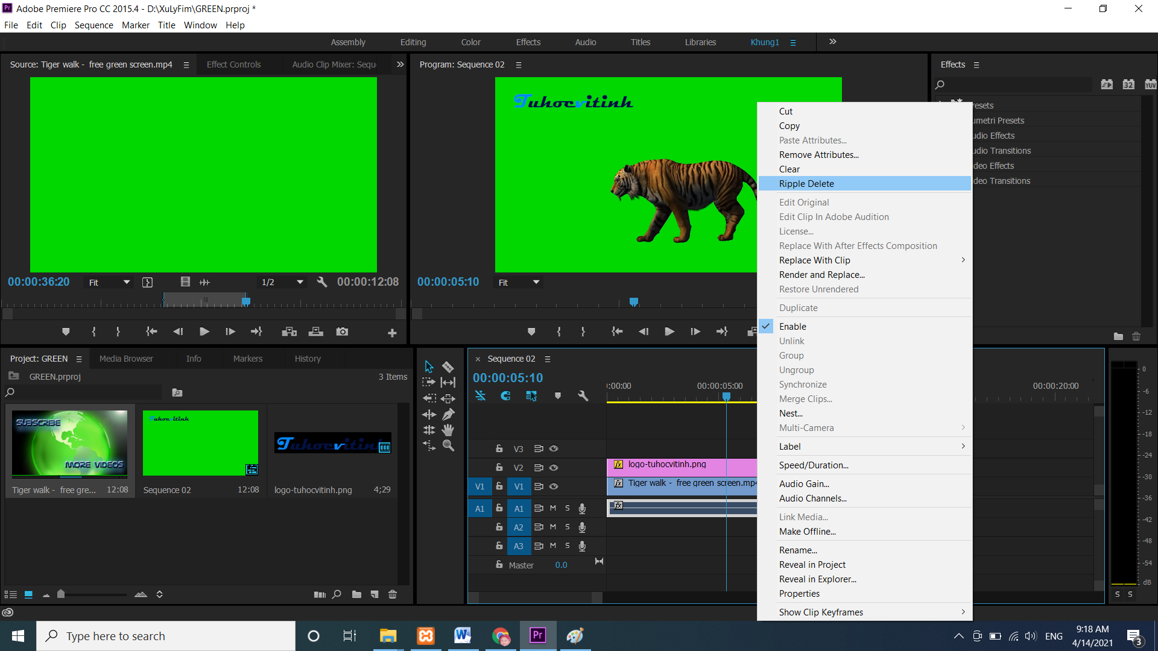This screenshot has height=651, width=1158.
Task: Open the Audio workspace tab
Action: tap(586, 42)
